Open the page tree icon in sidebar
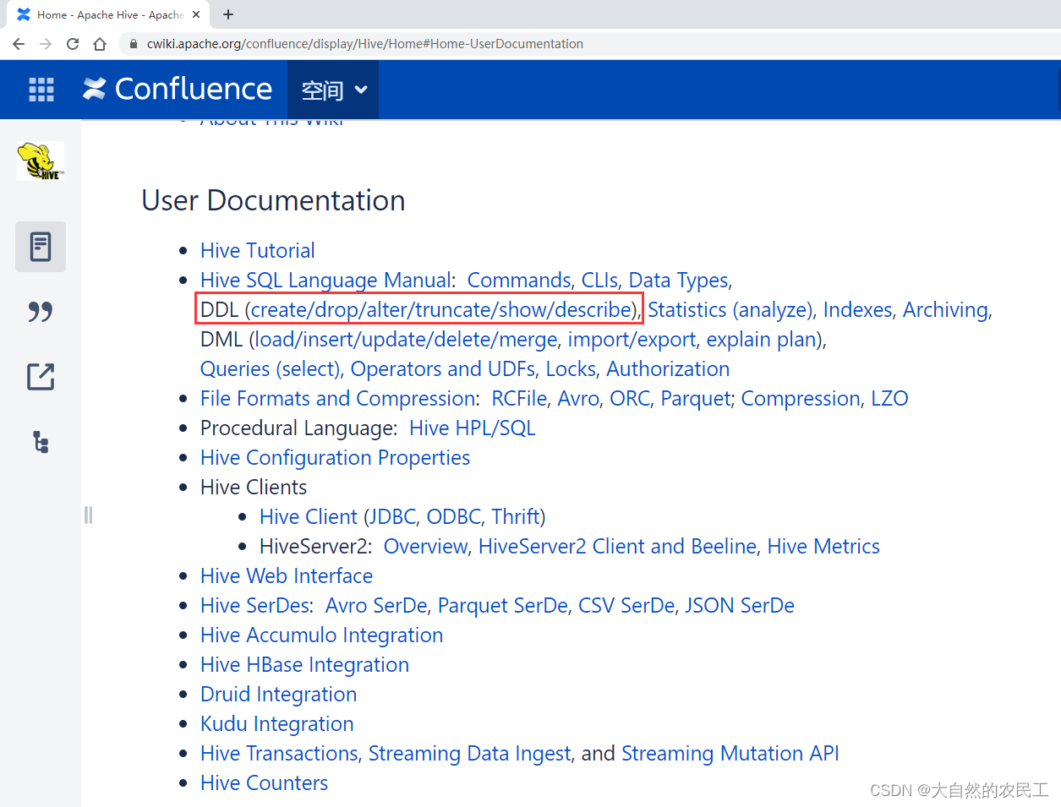Image resolution: width=1061 pixels, height=807 pixels. (x=41, y=442)
